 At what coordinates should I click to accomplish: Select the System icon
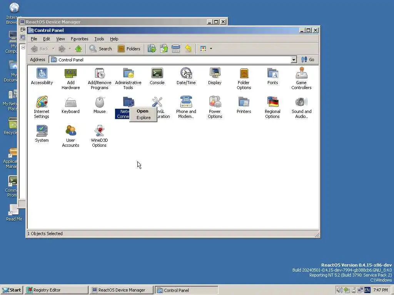(42, 134)
